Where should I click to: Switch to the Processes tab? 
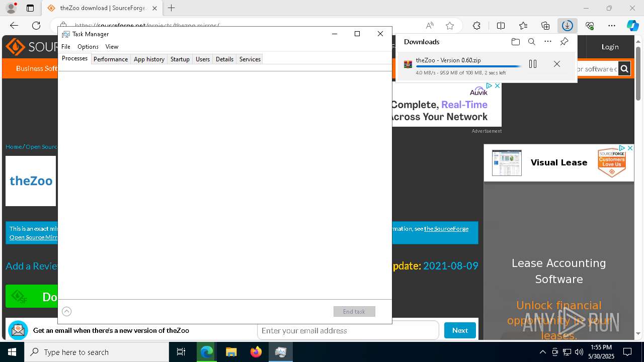point(74,58)
